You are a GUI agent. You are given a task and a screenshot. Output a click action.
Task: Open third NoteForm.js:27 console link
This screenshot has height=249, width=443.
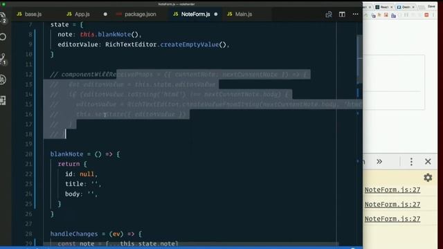click(x=392, y=219)
